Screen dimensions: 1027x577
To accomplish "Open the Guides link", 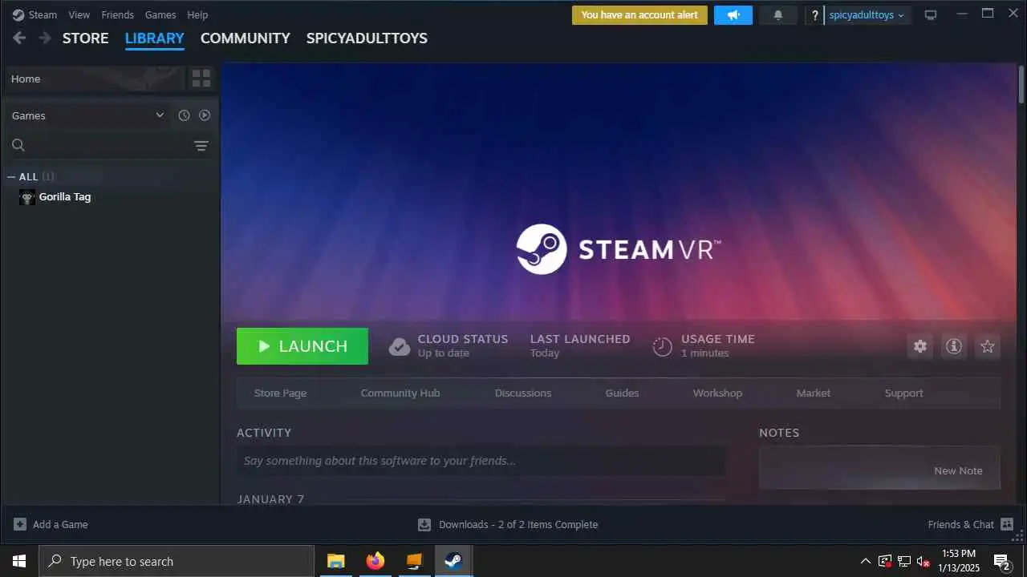I will pyautogui.click(x=623, y=393).
